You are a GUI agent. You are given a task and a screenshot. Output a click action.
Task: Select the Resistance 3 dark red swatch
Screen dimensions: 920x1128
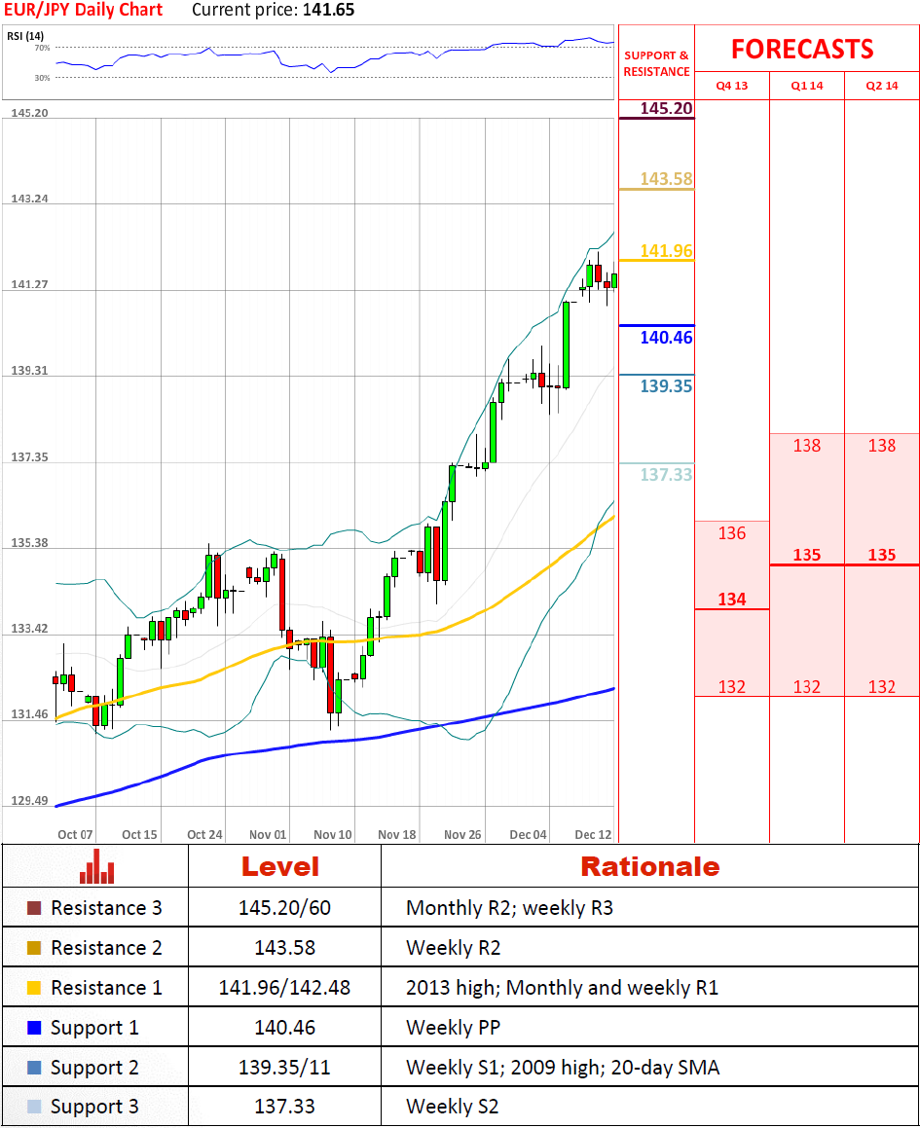34,908
